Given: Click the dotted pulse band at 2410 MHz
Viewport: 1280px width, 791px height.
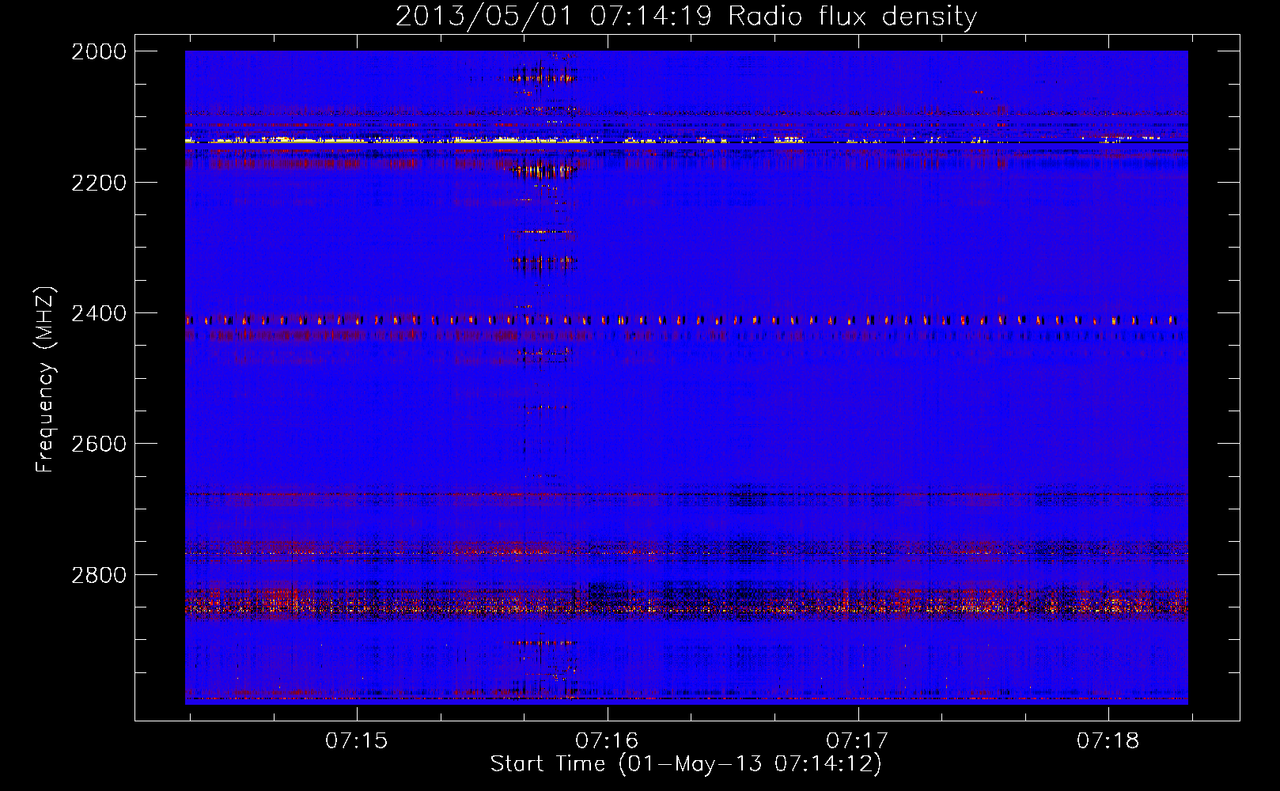Looking at the screenshot, I should [x=686, y=320].
